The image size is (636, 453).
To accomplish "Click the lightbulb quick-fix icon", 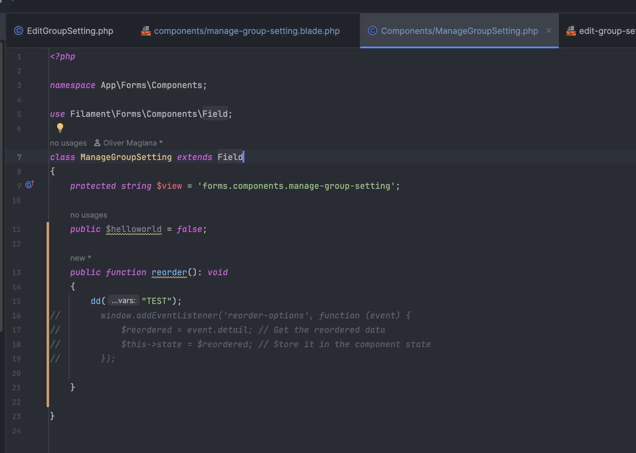I will [x=60, y=127].
